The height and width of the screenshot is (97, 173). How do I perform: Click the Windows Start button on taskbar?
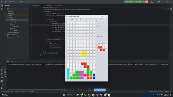point(64,95)
